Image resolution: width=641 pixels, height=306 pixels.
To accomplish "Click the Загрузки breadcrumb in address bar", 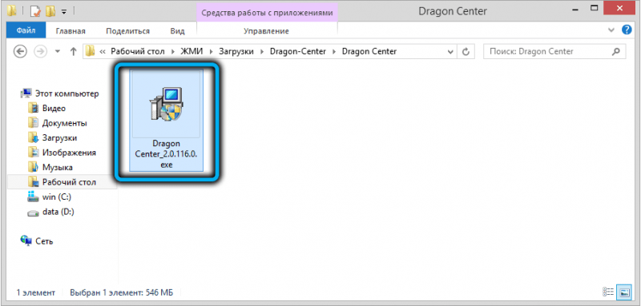I will tap(236, 52).
